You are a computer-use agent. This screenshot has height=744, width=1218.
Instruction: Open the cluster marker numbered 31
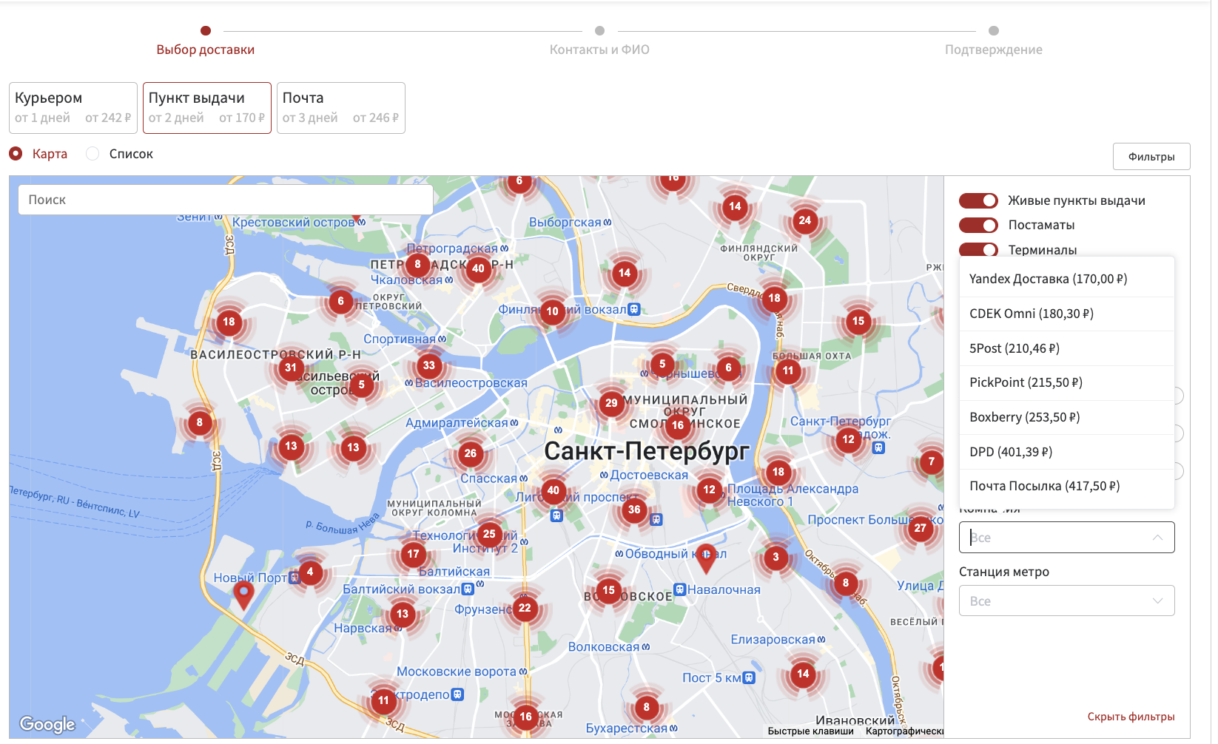291,368
